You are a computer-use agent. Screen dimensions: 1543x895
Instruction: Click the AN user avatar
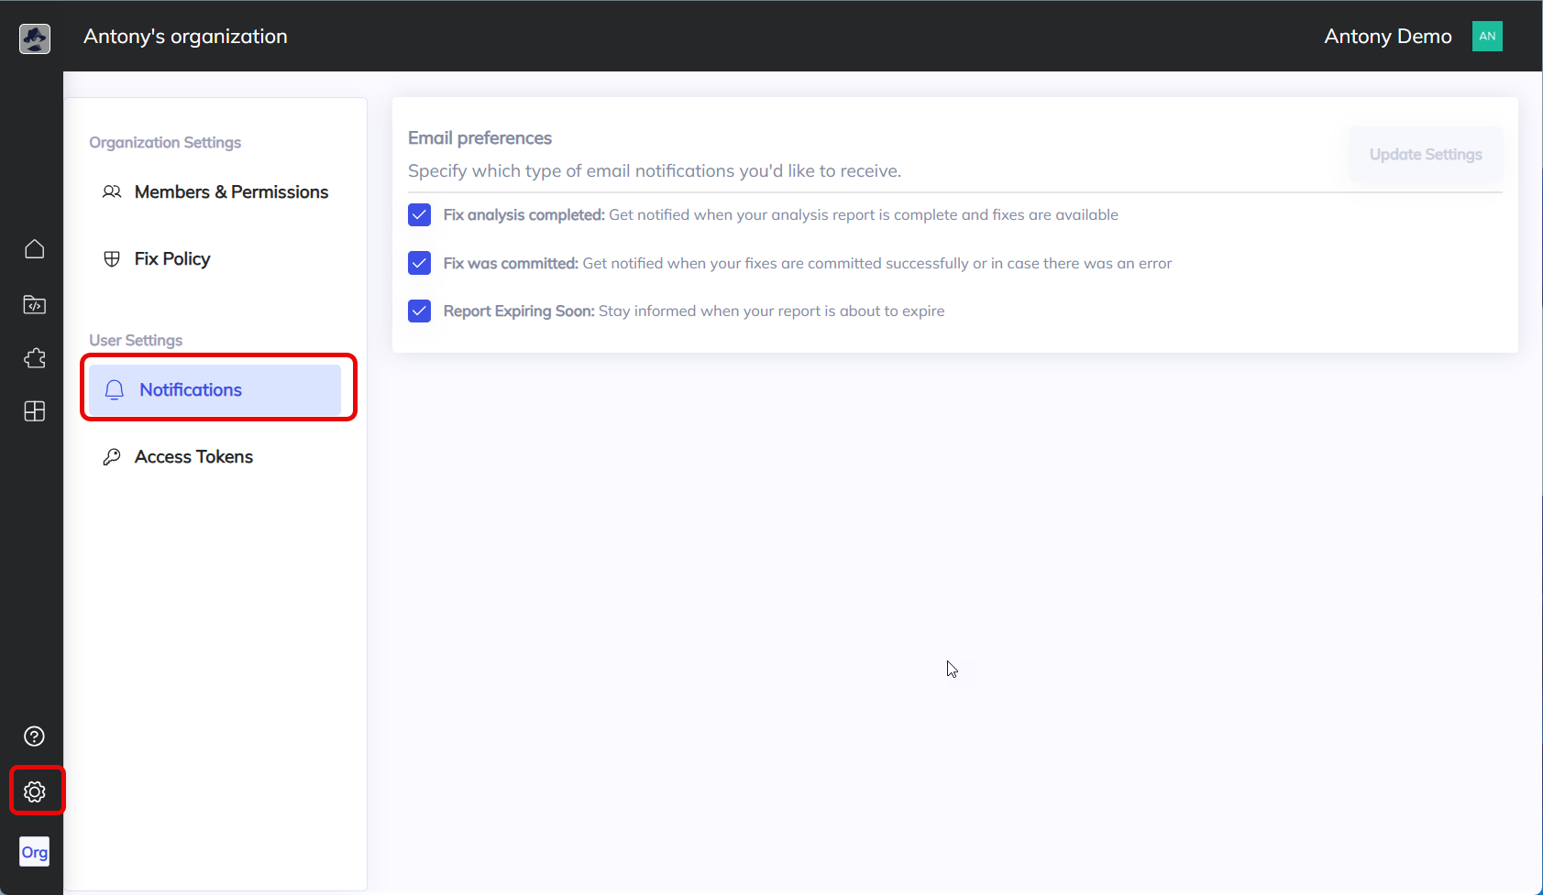click(1487, 37)
